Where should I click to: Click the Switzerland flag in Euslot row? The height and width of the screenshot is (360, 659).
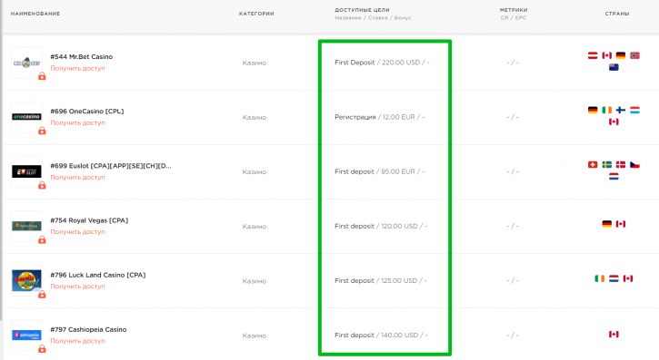593,165
